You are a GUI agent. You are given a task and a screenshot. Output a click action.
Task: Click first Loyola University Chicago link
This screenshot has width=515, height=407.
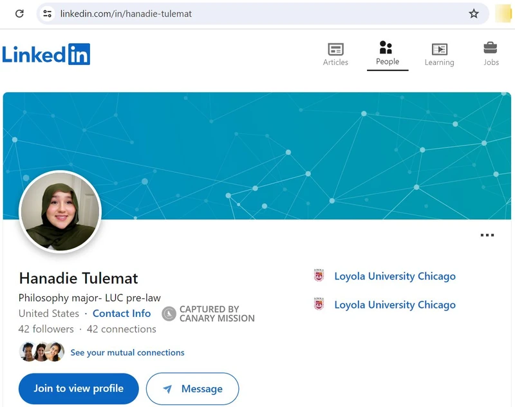(x=395, y=276)
